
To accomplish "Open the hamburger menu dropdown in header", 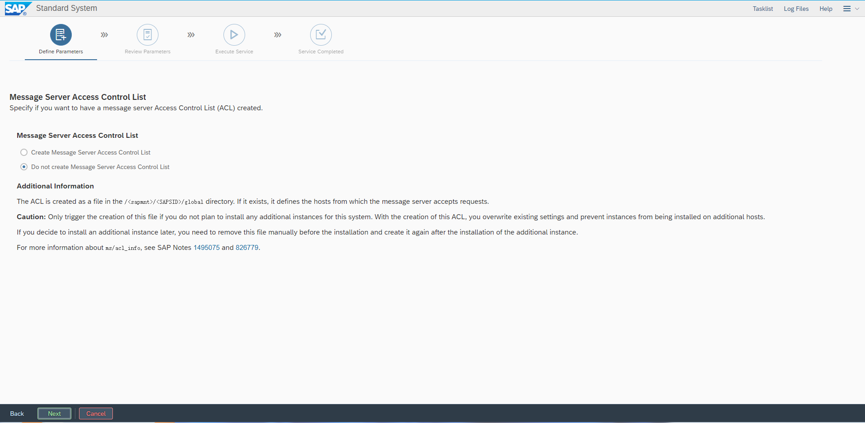I will point(851,9).
